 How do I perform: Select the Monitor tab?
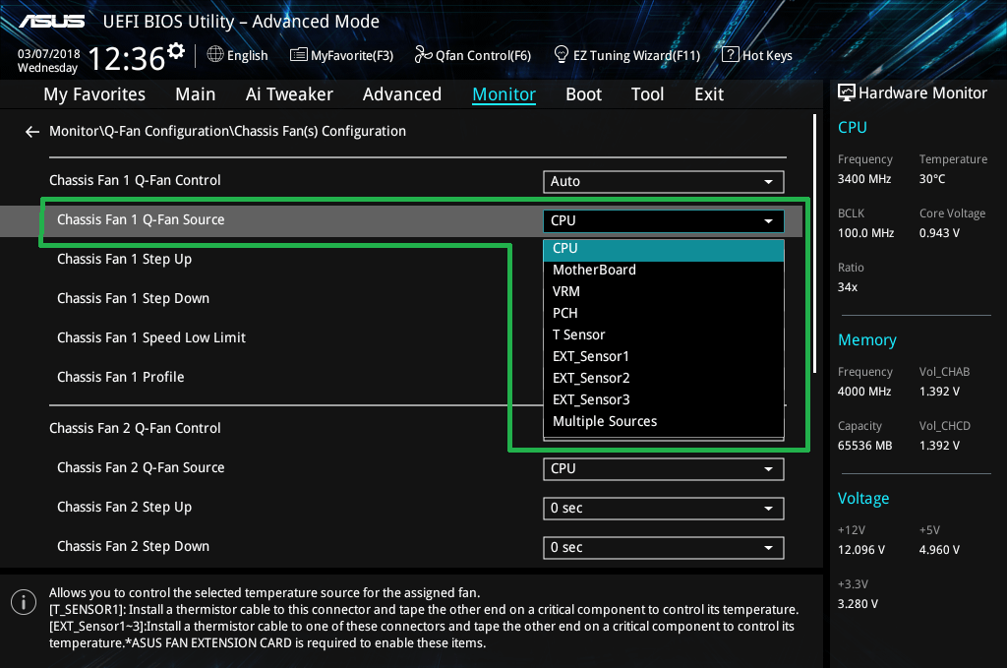504,94
